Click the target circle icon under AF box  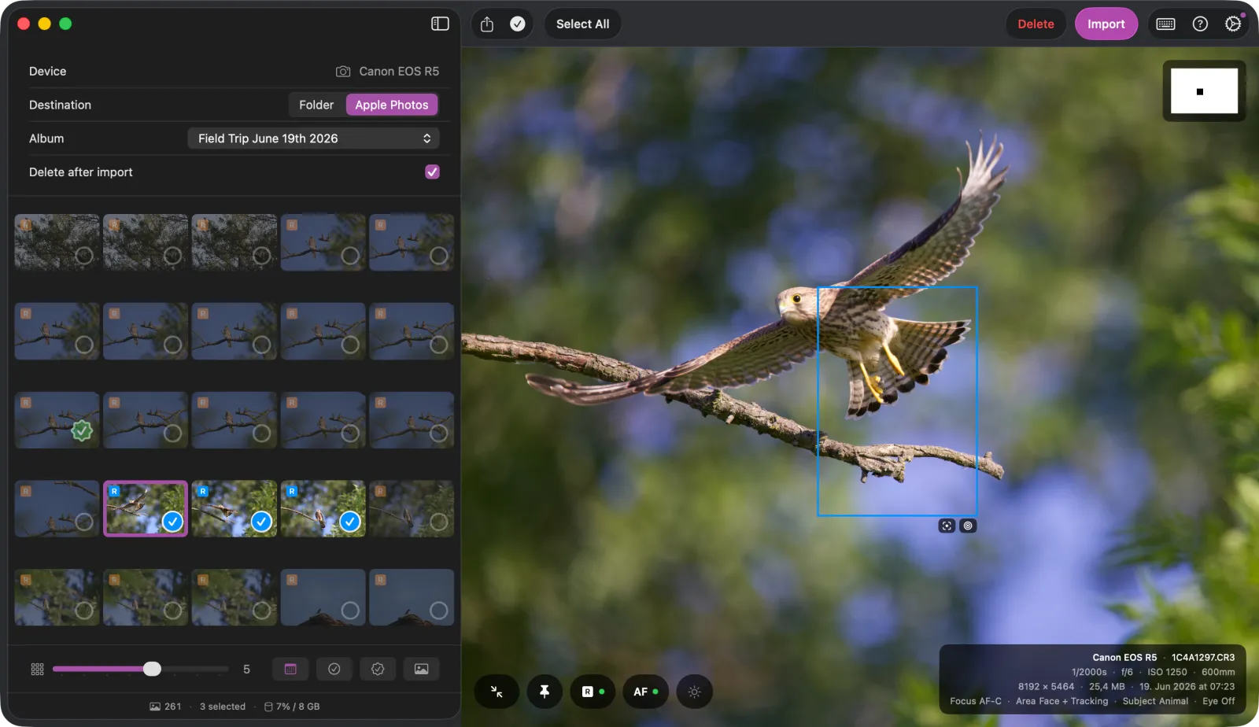click(x=969, y=526)
